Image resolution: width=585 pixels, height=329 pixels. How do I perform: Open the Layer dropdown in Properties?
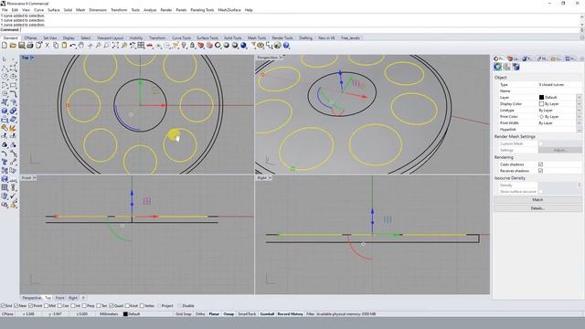pyautogui.click(x=579, y=98)
